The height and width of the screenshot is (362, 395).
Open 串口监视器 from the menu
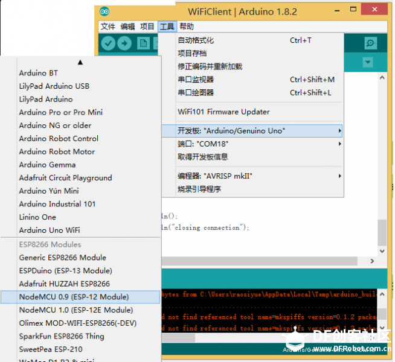(x=252, y=80)
